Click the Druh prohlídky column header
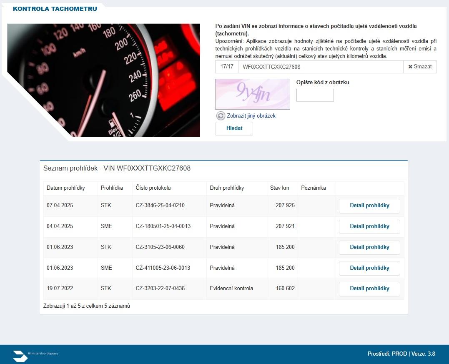 [227, 188]
